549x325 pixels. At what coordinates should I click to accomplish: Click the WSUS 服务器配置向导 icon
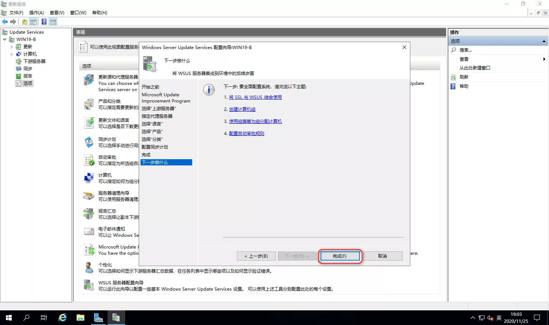(89, 285)
